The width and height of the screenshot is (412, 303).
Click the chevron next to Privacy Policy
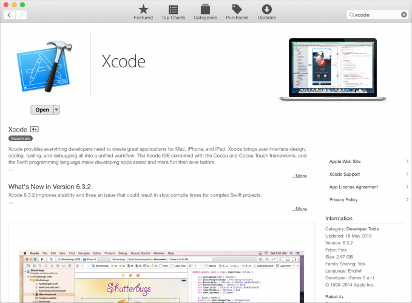coord(407,199)
